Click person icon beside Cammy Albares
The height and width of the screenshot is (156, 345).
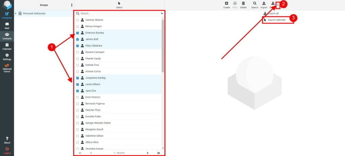(x=82, y=20)
